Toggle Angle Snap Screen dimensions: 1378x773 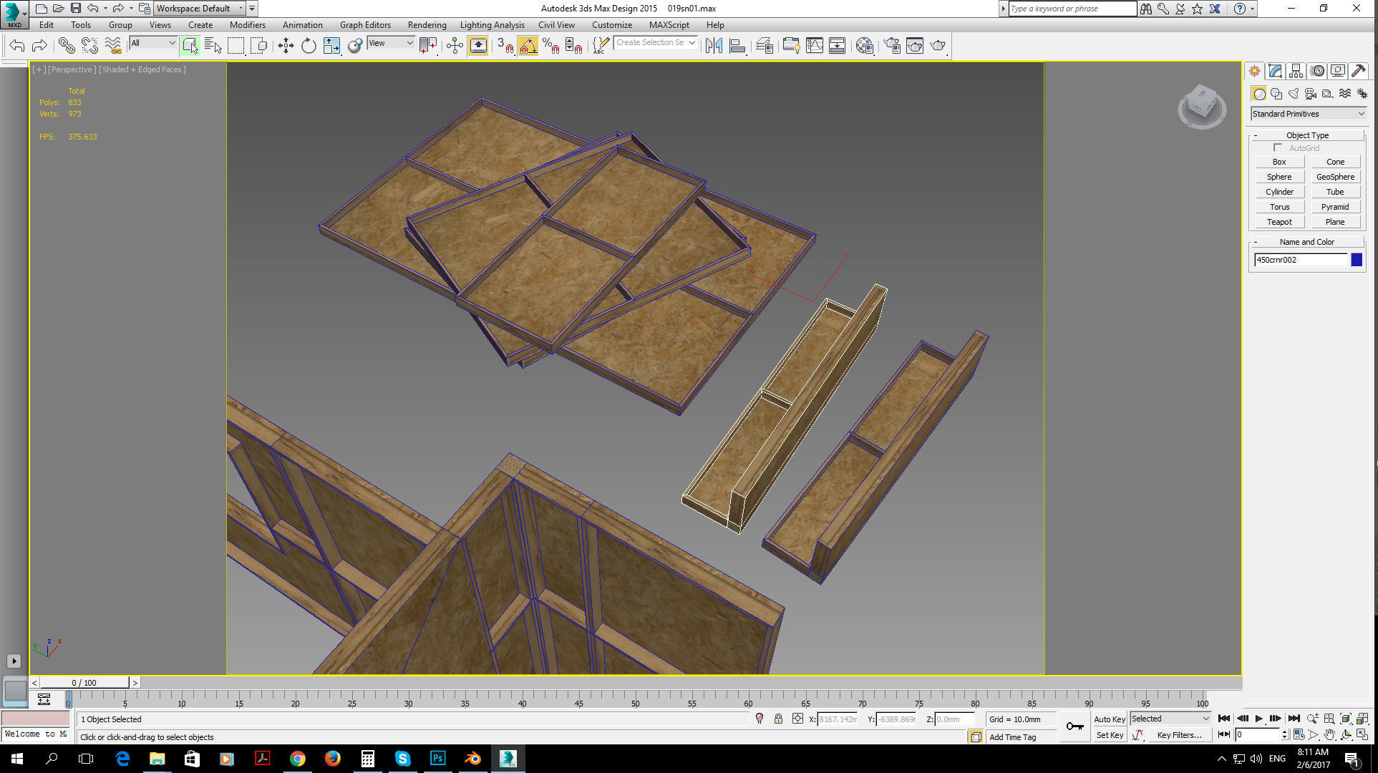click(x=528, y=46)
